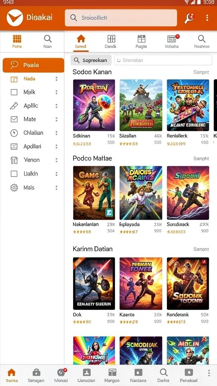
Task: Open Margon in bottom bar
Action: point(112,375)
